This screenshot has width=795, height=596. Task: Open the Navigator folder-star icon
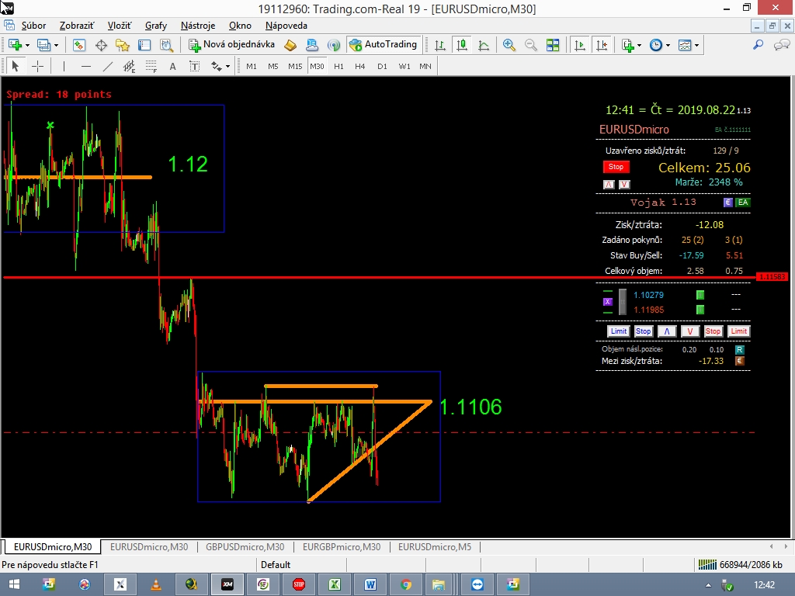[123, 45]
